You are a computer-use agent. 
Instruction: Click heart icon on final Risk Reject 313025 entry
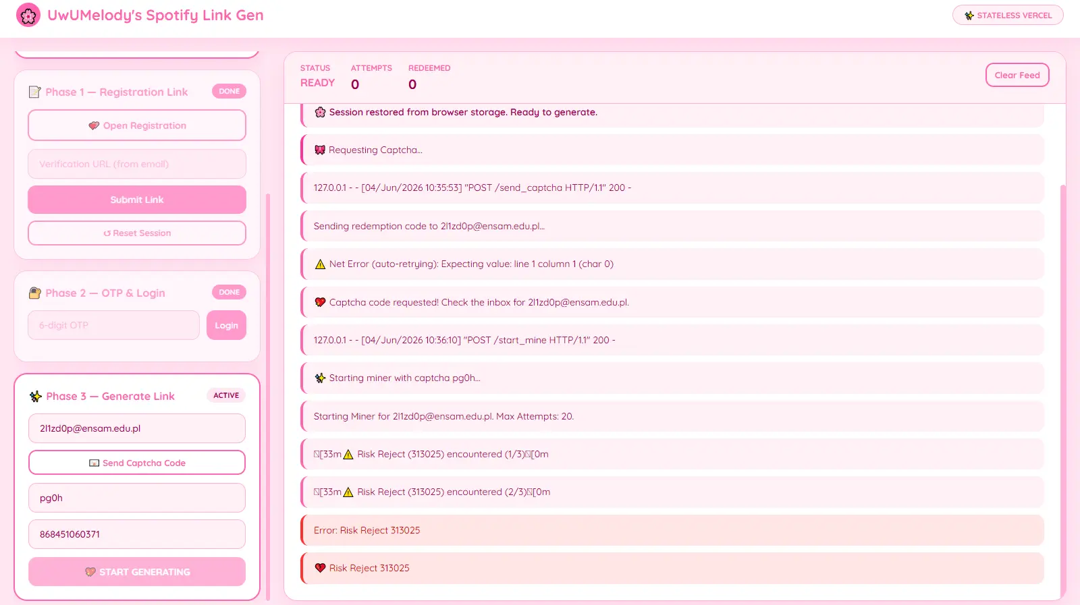point(321,568)
